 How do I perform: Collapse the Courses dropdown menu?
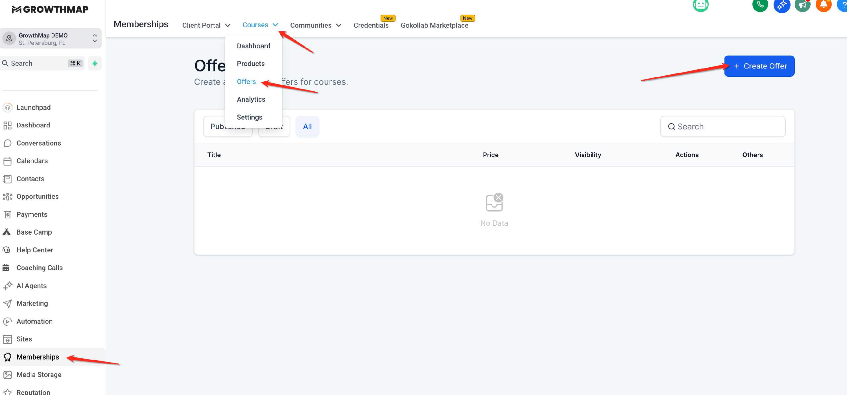click(260, 25)
